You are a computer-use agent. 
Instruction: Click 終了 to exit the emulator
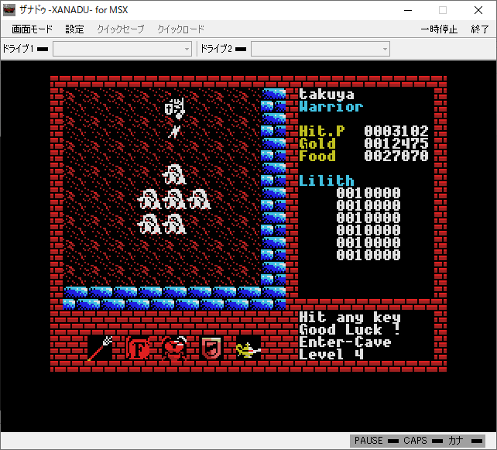[x=480, y=29]
